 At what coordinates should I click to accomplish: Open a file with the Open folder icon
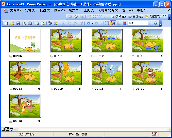click(x=12, y=23)
